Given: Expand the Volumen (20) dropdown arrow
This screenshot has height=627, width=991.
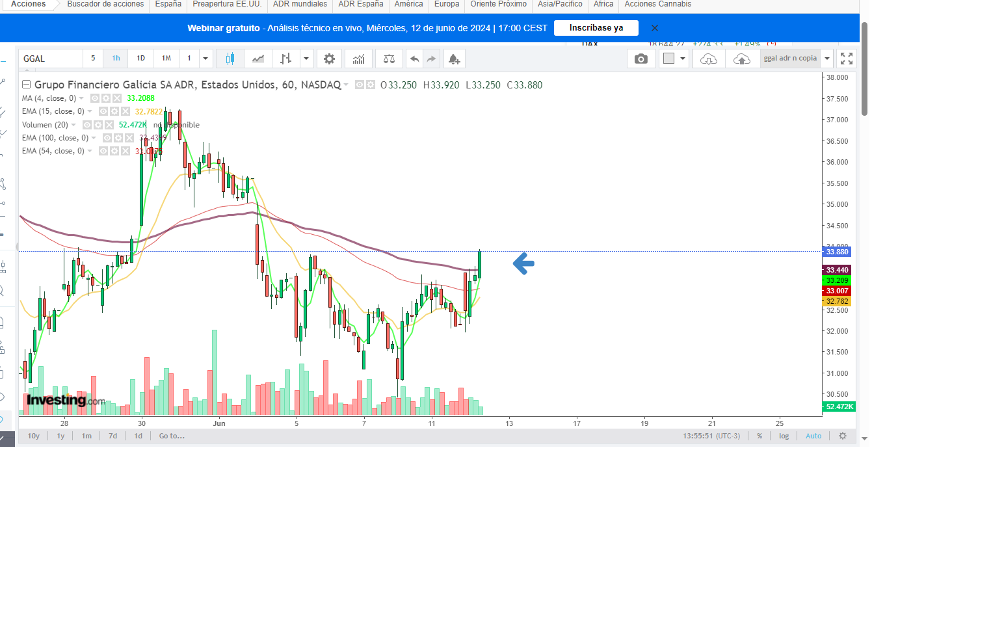Looking at the screenshot, I should coord(73,125).
